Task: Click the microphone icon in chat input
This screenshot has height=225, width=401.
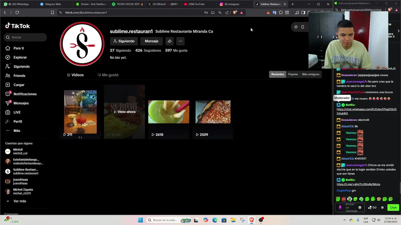Action: pyautogui.click(x=340, y=207)
